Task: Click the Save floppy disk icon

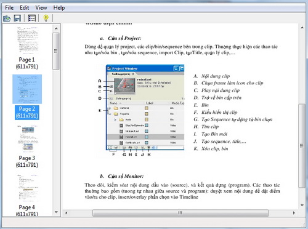Action: tap(17, 18)
